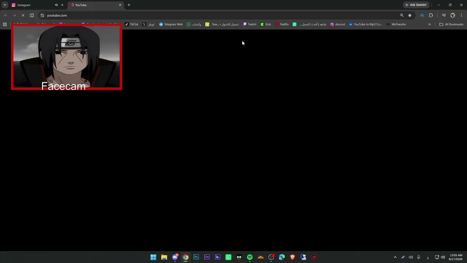467x263 pixels.
Task: View site information for youtube.com
Action: click(x=42, y=15)
